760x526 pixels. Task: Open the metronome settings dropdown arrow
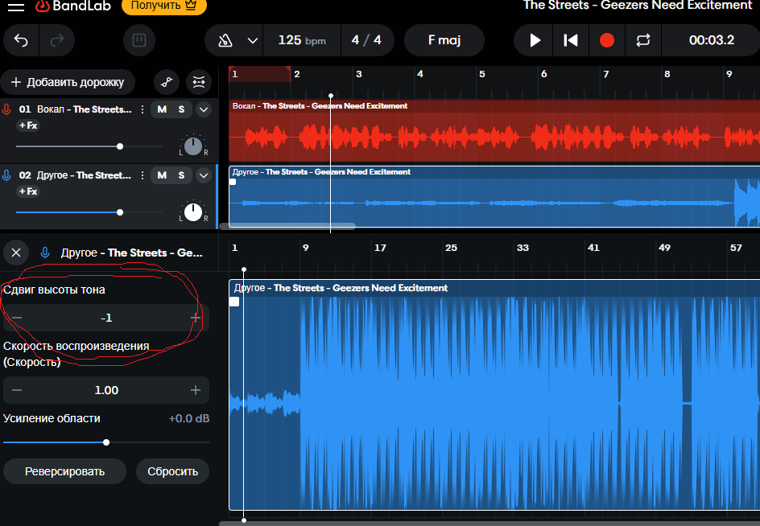(x=253, y=40)
